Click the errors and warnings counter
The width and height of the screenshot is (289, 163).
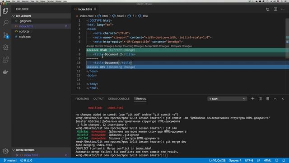pyautogui.click(x=26, y=160)
